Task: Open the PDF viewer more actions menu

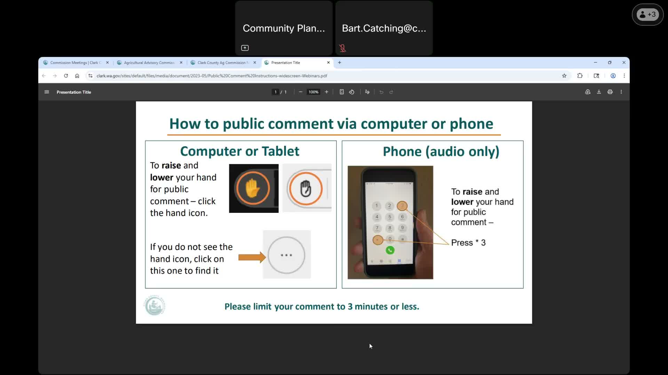Action: [621, 92]
